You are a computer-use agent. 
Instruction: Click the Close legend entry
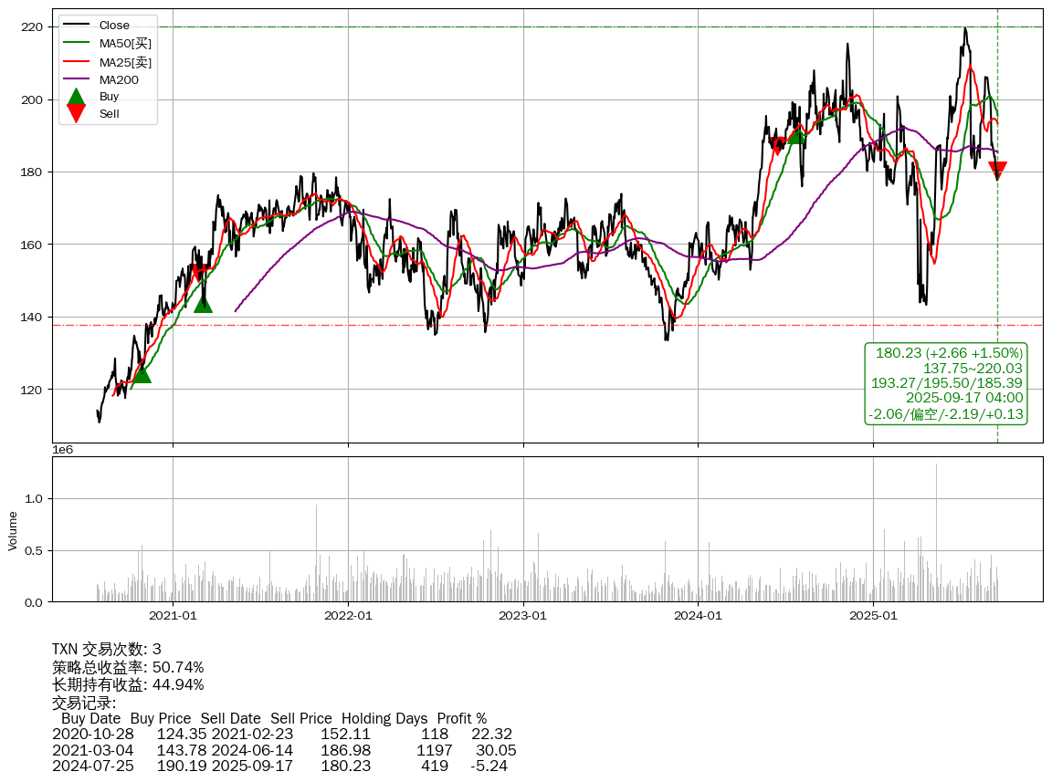click(x=114, y=26)
